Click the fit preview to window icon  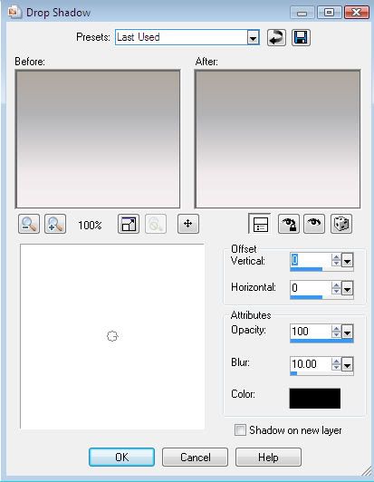tap(129, 224)
